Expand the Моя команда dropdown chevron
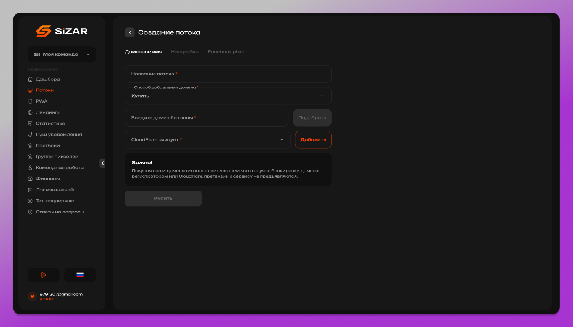Screen dimensions: 573x327 pos(88,54)
